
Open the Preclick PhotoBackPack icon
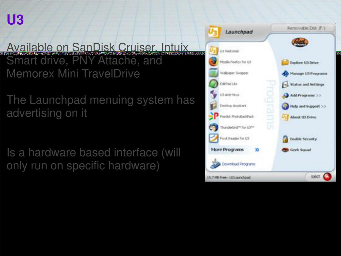tap(213, 116)
